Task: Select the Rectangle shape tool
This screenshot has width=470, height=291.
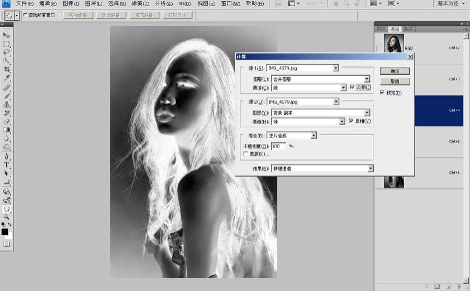Action: (6, 182)
